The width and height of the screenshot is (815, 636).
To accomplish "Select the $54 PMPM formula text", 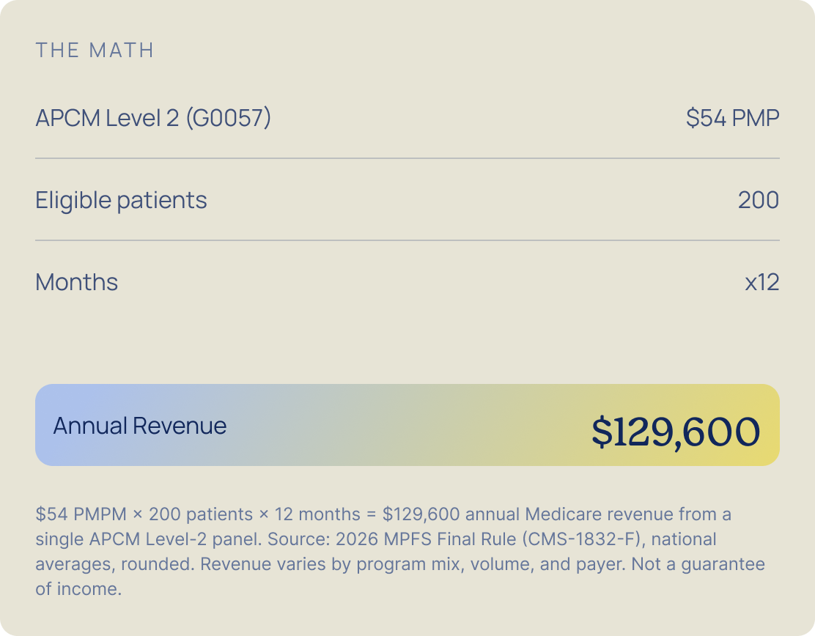I will [81, 514].
